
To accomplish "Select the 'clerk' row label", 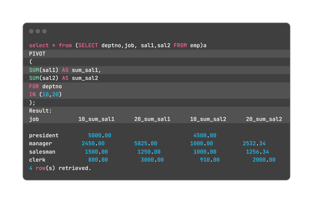I will pos(37,160).
